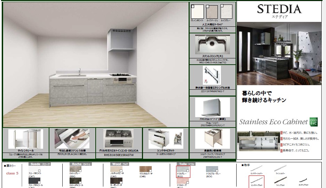Viewport: 326px width, 188px height.
Task: Click the シンクキャビネット drawer image
Action: [x=165, y=138]
